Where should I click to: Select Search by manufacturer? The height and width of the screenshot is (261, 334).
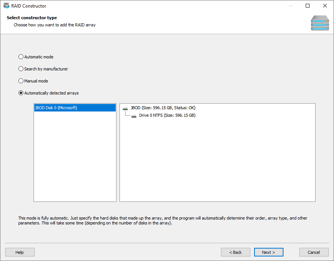pos(21,69)
